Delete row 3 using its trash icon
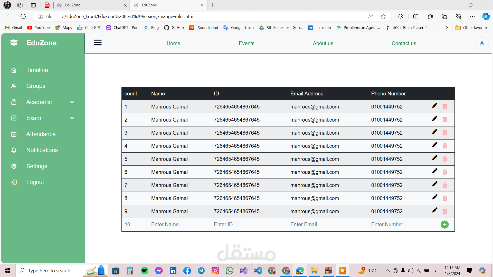Image resolution: width=493 pixels, height=277 pixels. (x=445, y=133)
